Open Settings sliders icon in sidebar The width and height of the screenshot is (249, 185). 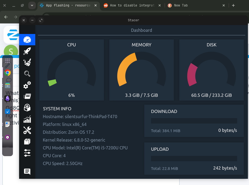coord(27,153)
